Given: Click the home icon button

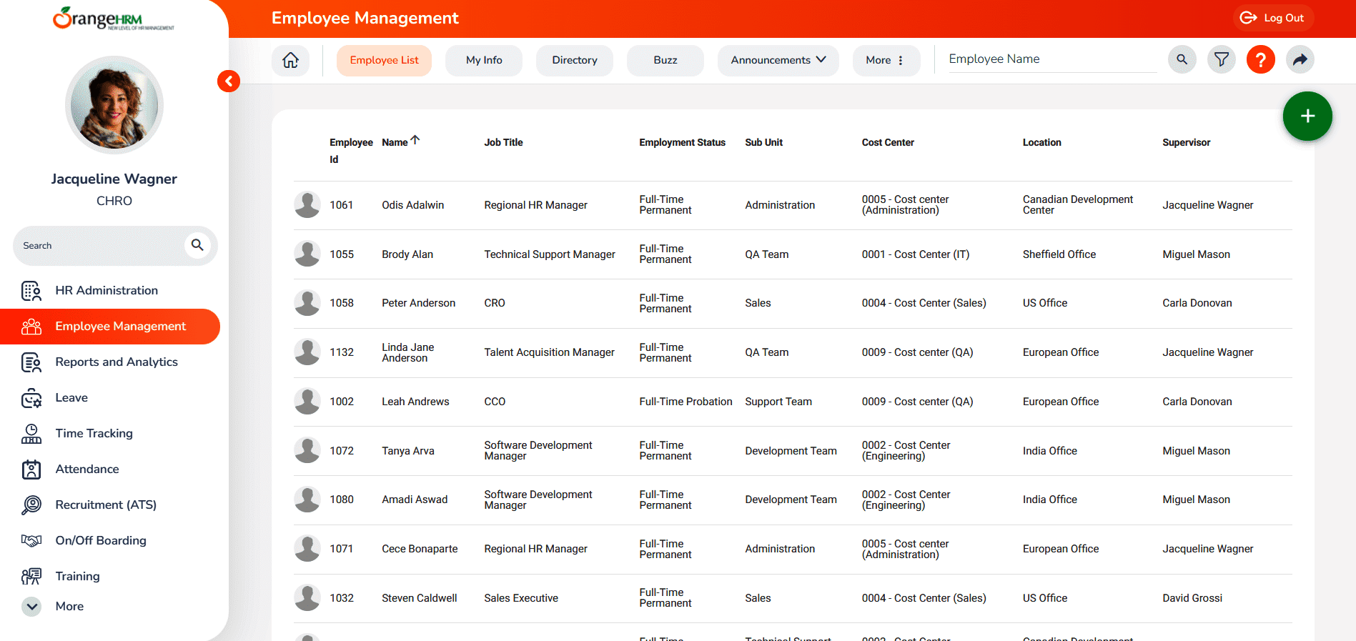Looking at the screenshot, I should tap(290, 60).
